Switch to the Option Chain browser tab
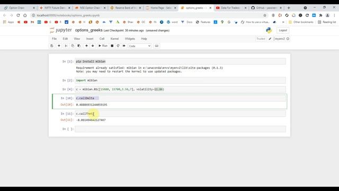339x191 pixels. pos(19,8)
